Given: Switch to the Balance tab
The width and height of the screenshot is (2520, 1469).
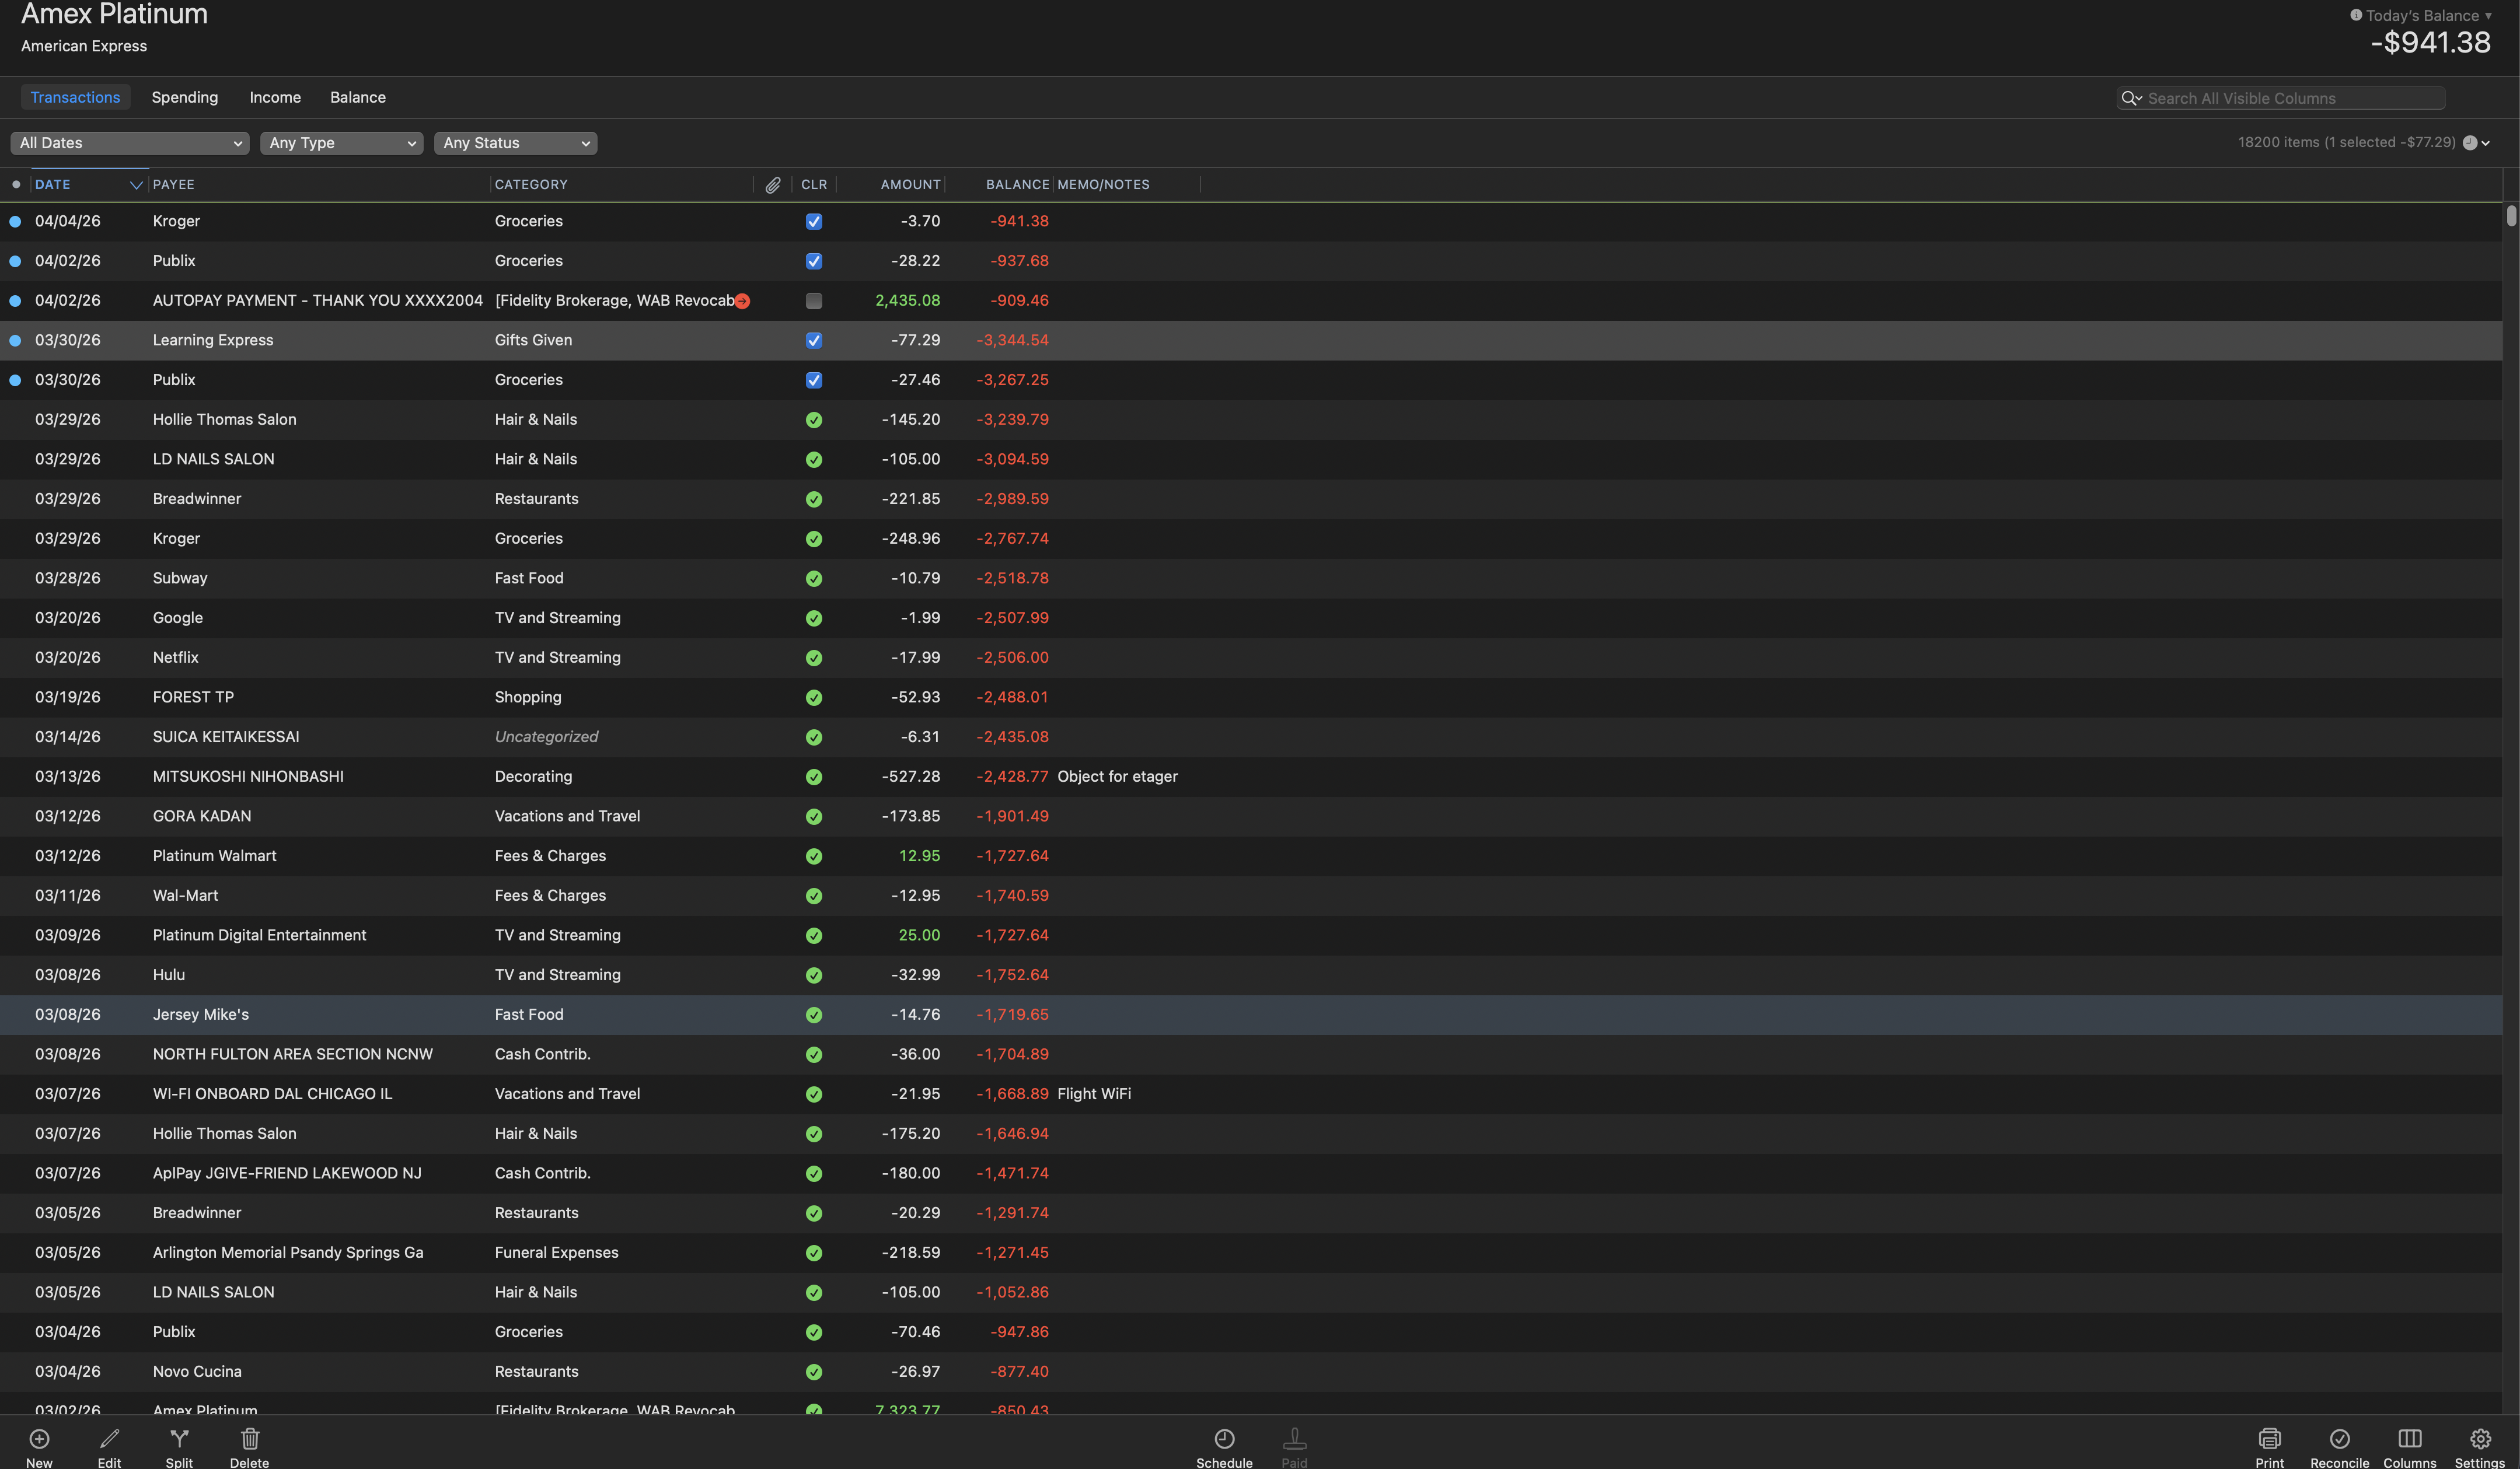Looking at the screenshot, I should pos(357,97).
